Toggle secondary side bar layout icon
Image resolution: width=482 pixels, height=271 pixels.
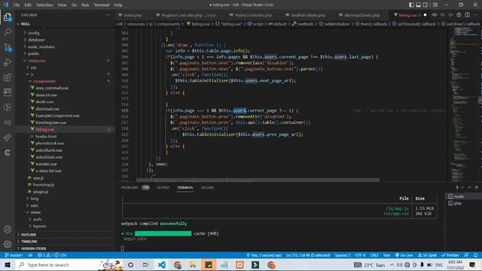pyautogui.click(x=426, y=5)
